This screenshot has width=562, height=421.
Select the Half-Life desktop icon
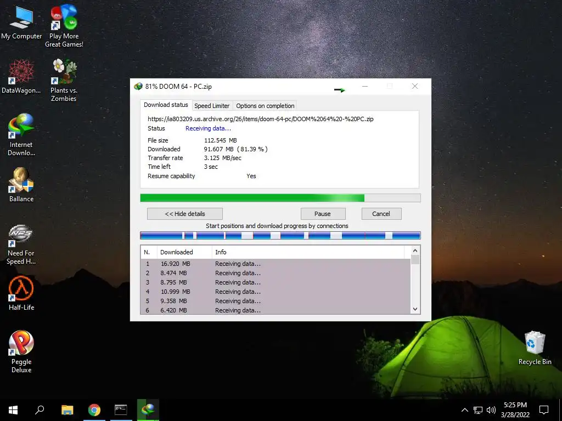tap(21, 293)
